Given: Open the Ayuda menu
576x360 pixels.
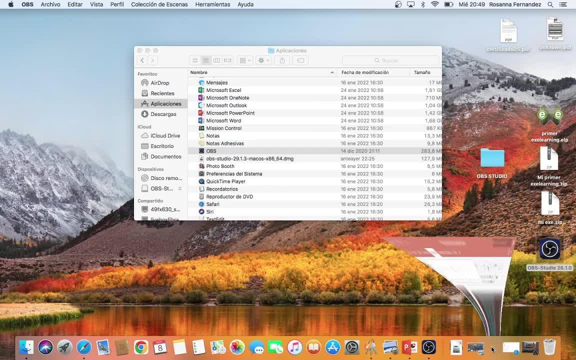Looking at the screenshot, I should click(x=245, y=4).
